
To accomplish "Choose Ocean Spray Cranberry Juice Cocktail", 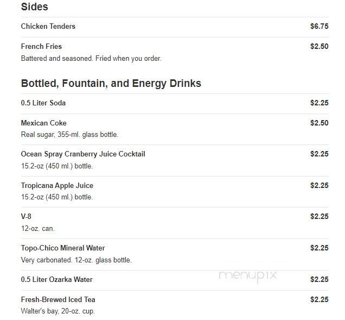I will (83, 154).
